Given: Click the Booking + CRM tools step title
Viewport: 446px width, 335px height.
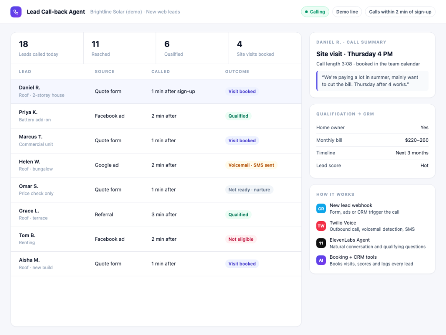Looking at the screenshot, I should (x=353, y=257).
